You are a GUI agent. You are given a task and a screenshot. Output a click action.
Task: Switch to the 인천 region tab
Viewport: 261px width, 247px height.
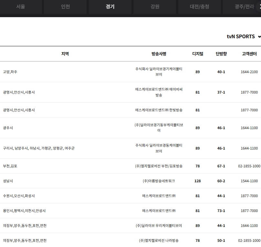tap(65, 7)
